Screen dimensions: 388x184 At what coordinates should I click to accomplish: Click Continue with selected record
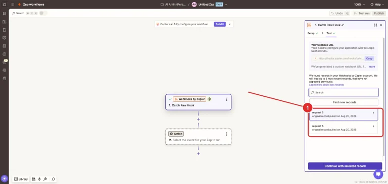(x=345, y=166)
